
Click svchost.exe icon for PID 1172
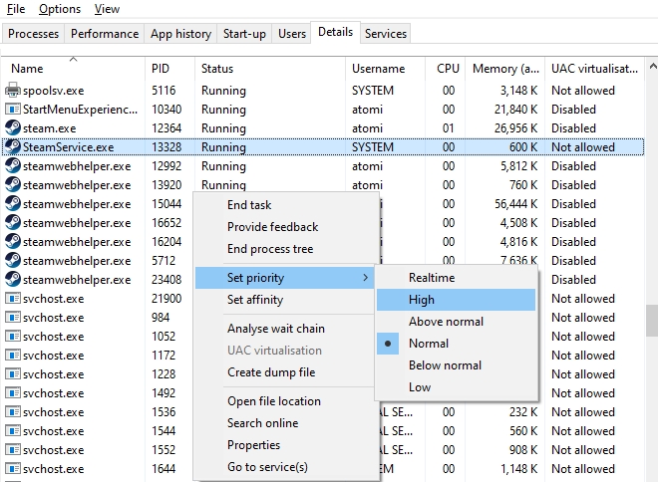[x=13, y=356]
